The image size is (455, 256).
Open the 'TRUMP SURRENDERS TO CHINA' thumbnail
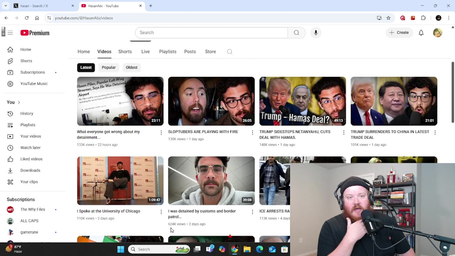pyautogui.click(x=394, y=101)
